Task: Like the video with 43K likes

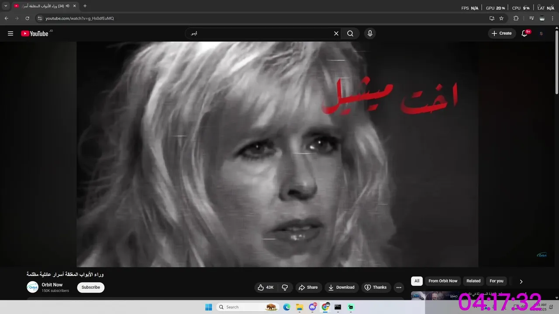Action: click(x=266, y=287)
